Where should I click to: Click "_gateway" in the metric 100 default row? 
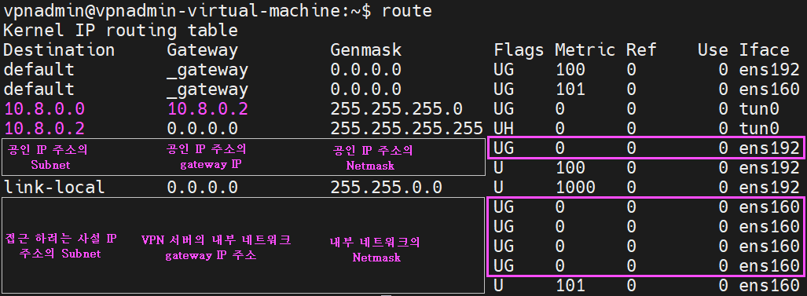click(207, 70)
